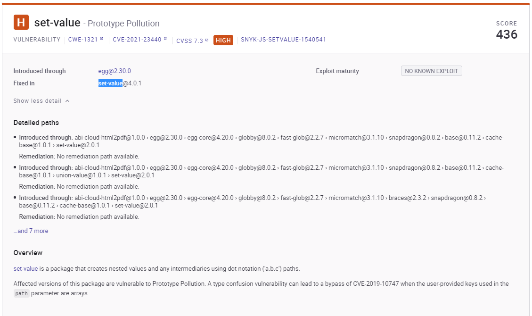532x316 pixels.
Task: Click the HIGH severity label
Action: pyautogui.click(x=223, y=40)
